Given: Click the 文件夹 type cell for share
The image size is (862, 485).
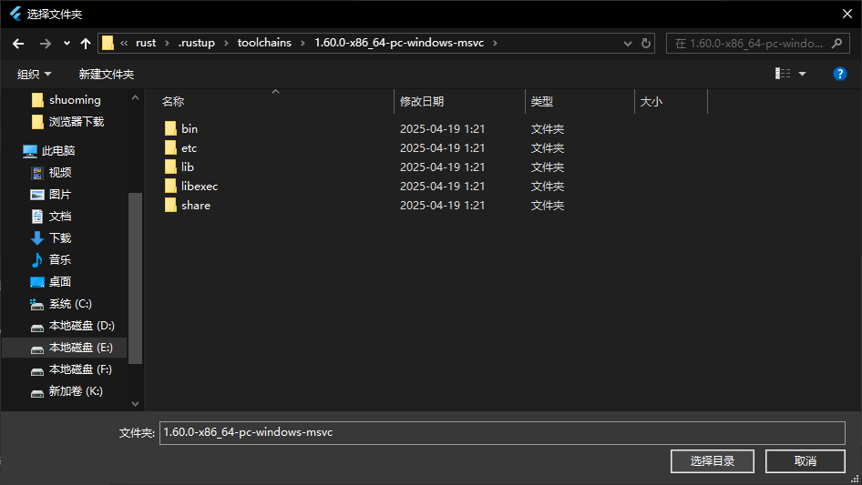Looking at the screenshot, I should coord(548,206).
